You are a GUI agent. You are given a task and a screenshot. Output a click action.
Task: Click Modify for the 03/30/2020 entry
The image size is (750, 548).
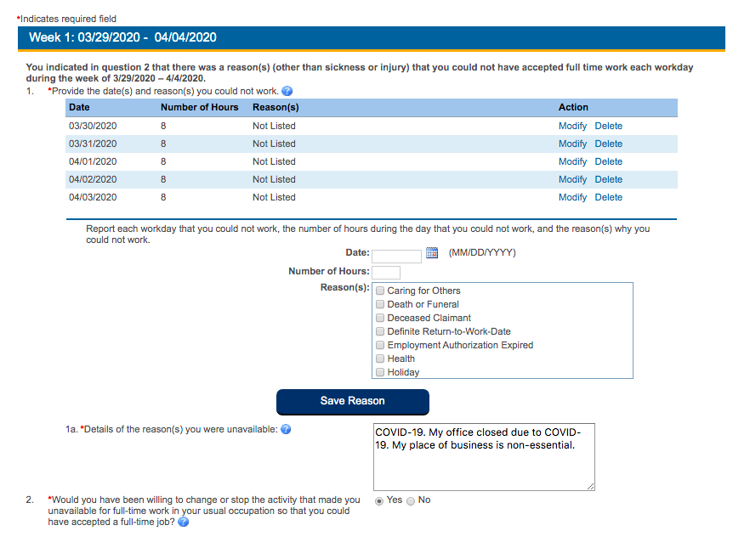point(572,126)
